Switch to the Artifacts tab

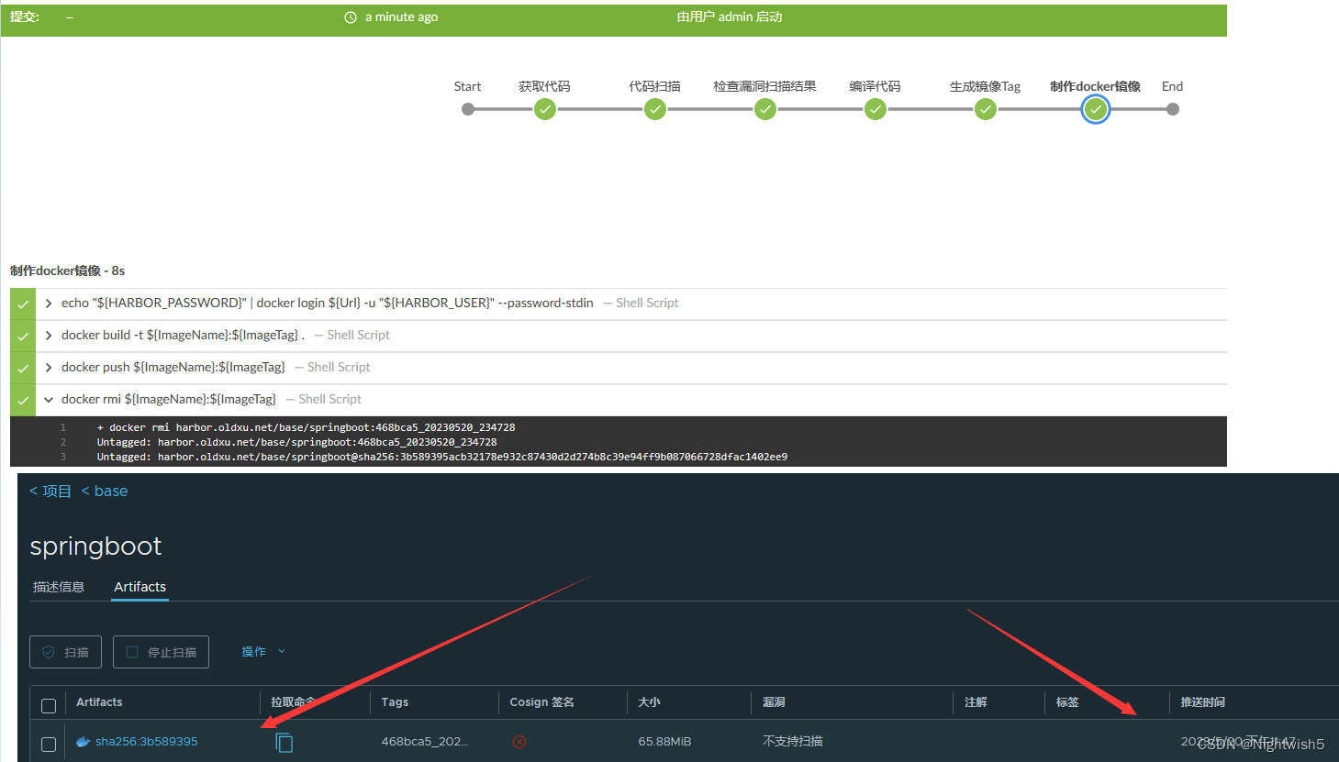coord(139,587)
